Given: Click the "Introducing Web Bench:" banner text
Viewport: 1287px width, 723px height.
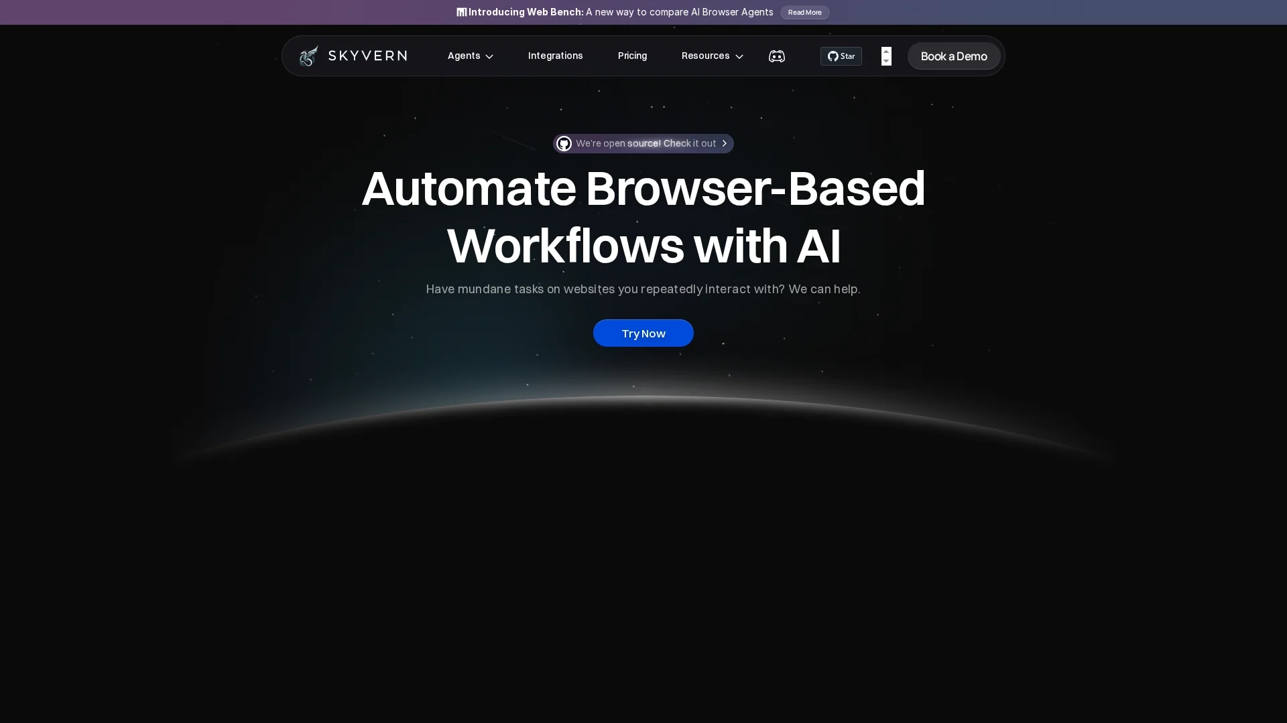Looking at the screenshot, I should [526, 12].
